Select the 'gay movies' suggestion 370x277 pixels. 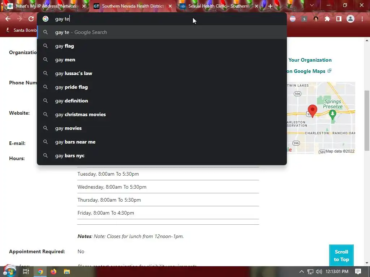[x=162, y=128]
